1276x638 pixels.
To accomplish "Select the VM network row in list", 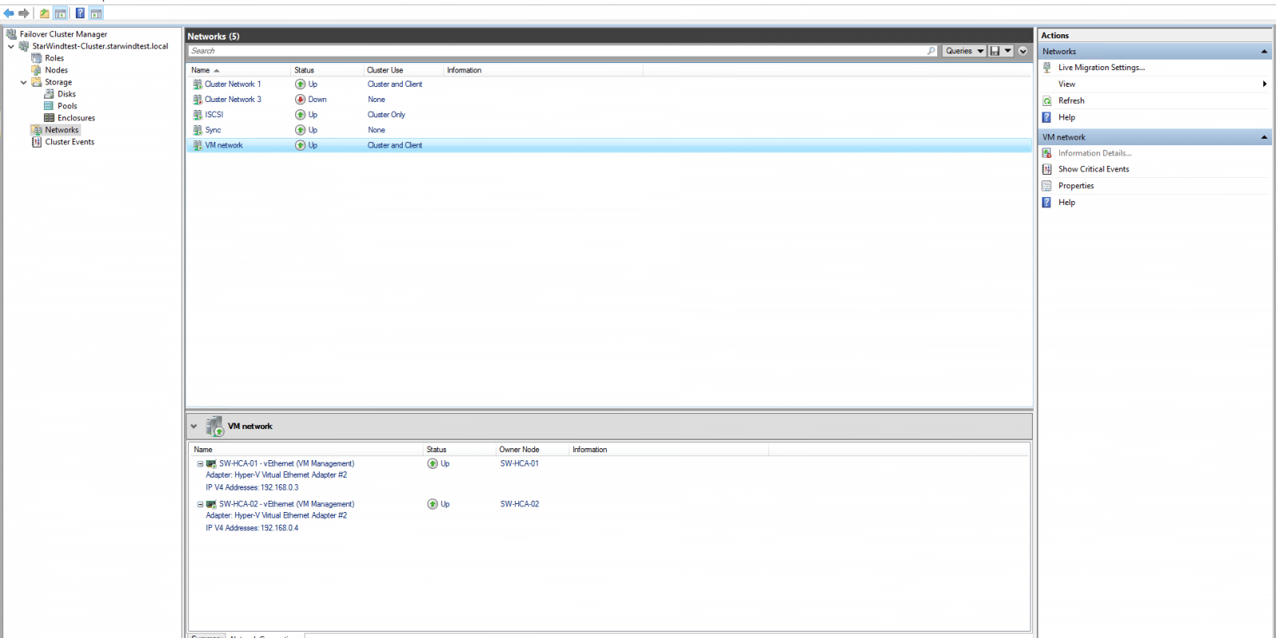I will coord(609,145).
